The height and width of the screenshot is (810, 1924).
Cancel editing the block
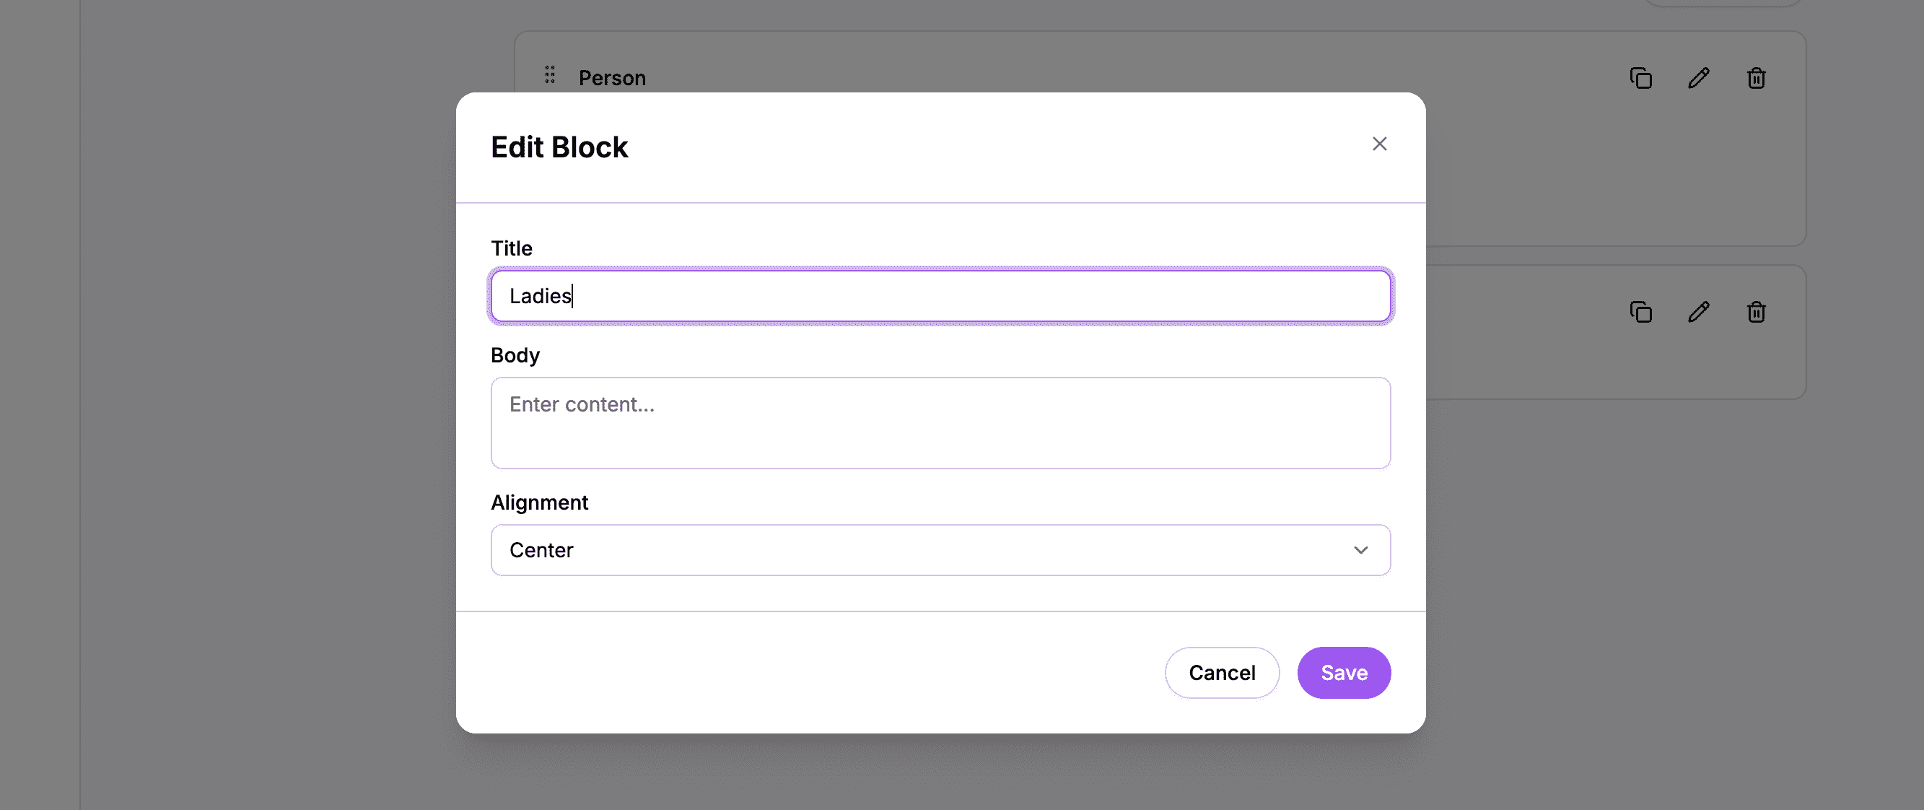(1222, 673)
